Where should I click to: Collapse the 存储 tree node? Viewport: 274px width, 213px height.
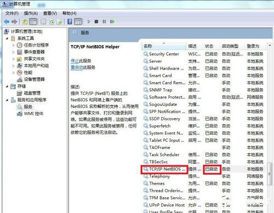click(x=7, y=86)
